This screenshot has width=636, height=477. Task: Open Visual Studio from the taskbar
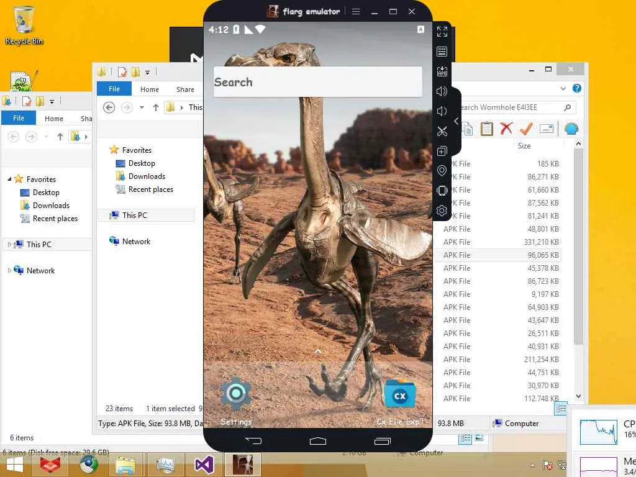[204, 465]
